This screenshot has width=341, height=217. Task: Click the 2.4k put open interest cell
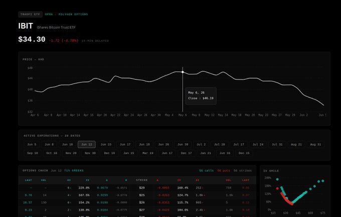(x=200, y=210)
